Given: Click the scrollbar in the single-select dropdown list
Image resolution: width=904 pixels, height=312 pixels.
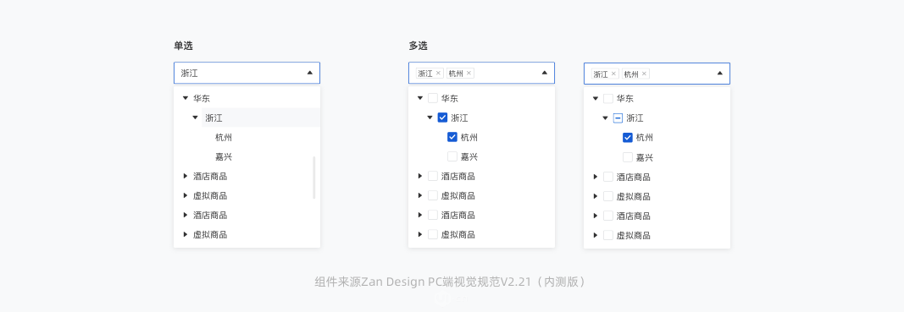Looking at the screenshot, I should coord(314,178).
